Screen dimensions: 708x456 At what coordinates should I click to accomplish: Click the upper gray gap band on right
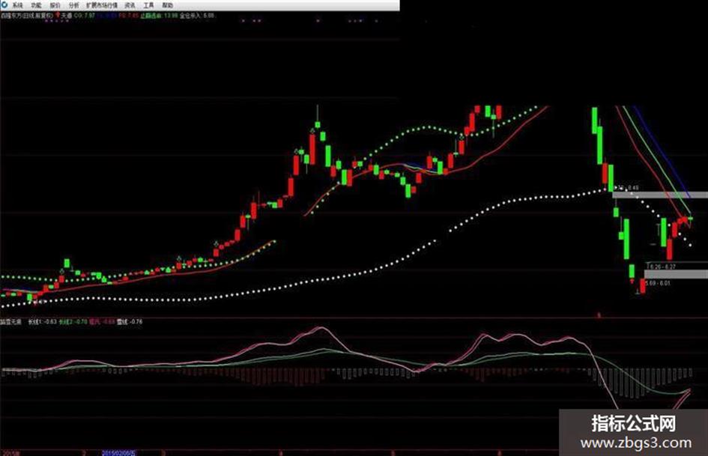pyautogui.click(x=660, y=195)
